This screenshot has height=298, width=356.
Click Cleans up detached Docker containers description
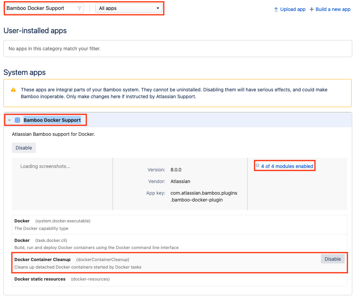(x=78, y=267)
